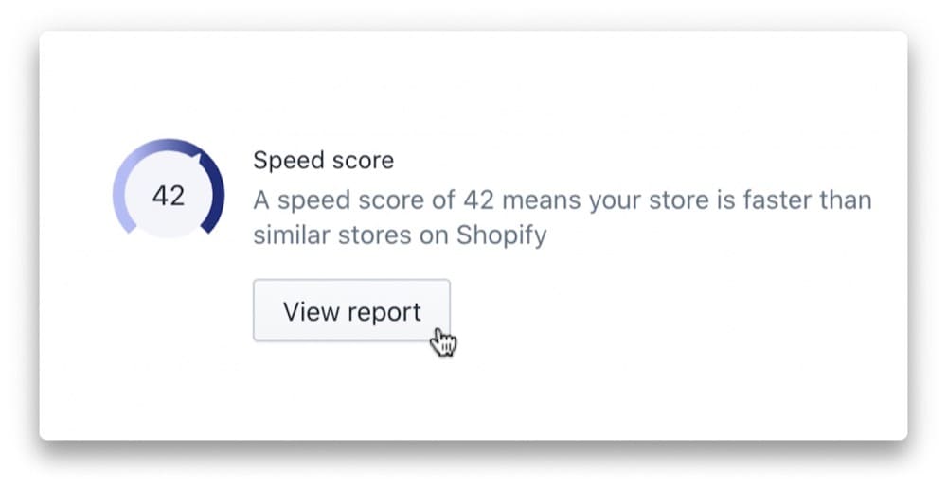Click the circular speed score gauge
The height and width of the screenshot is (487, 947).
coord(169,196)
